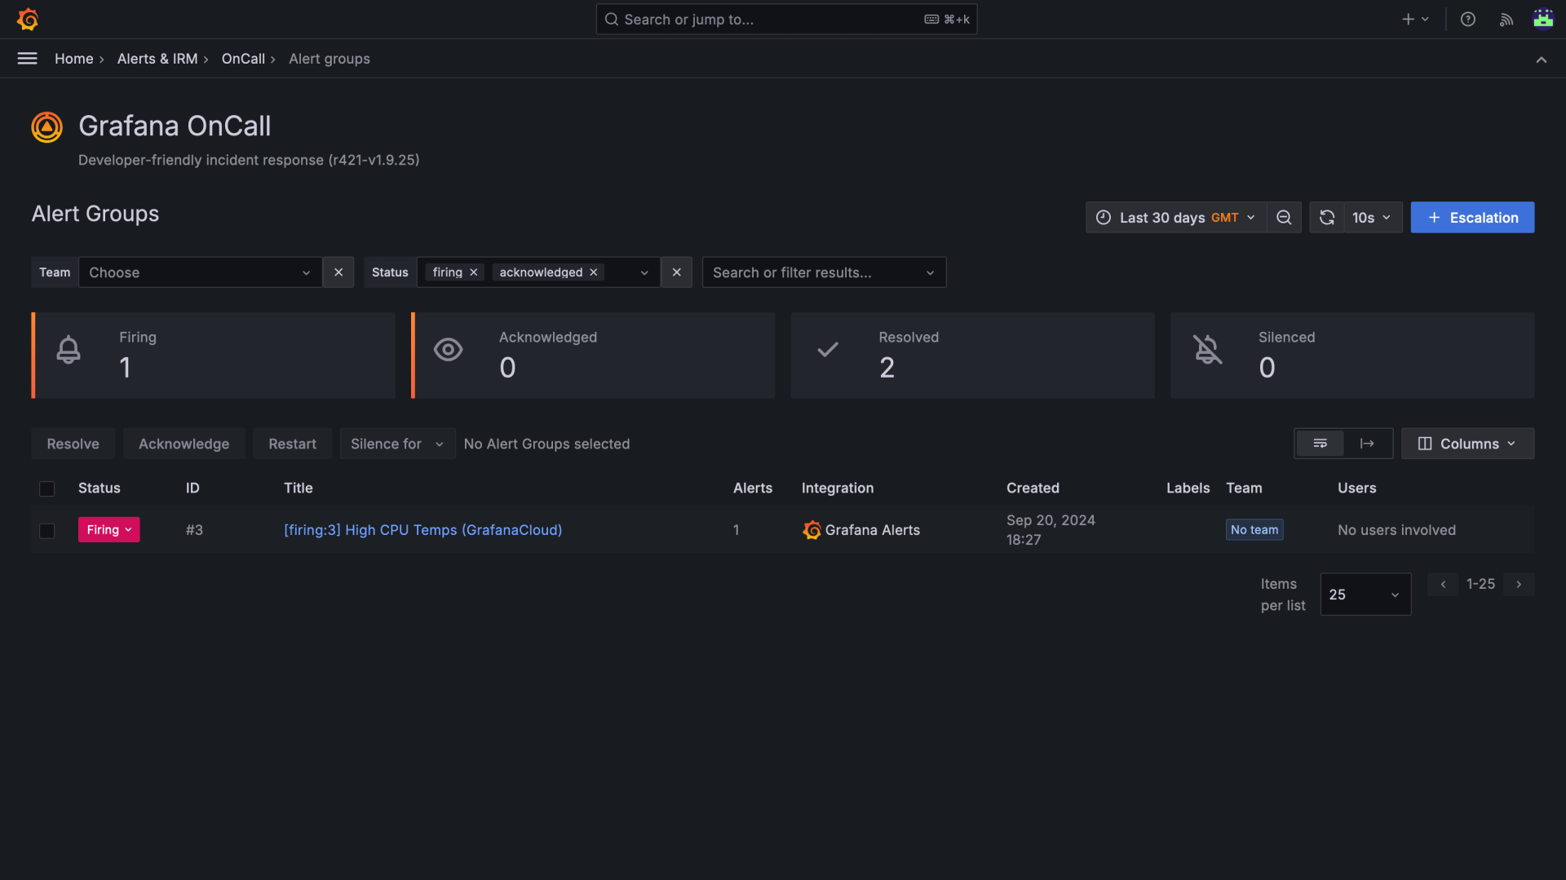Click the Escalation button
1566x880 pixels.
[x=1472, y=218]
